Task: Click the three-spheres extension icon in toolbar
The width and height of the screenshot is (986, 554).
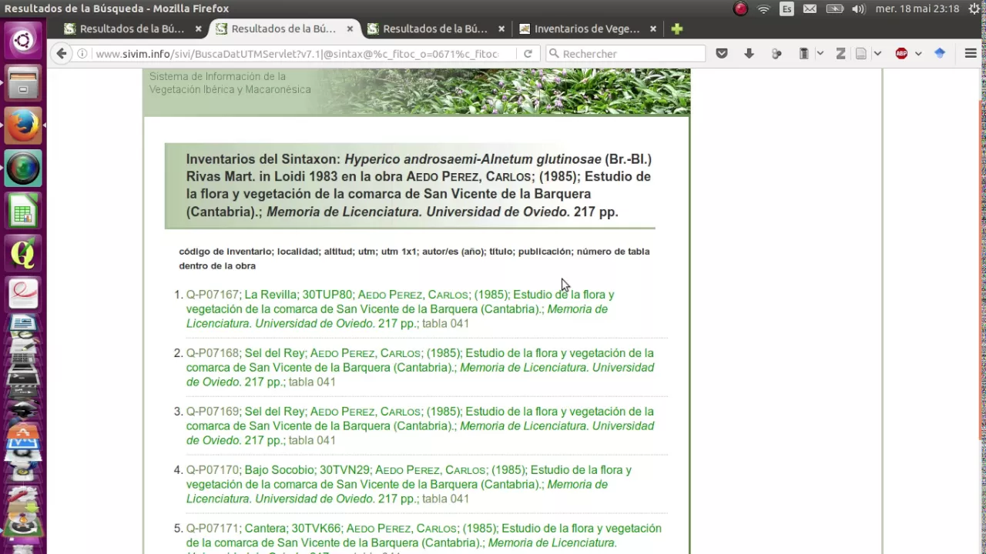Action: [x=776, y=53]
